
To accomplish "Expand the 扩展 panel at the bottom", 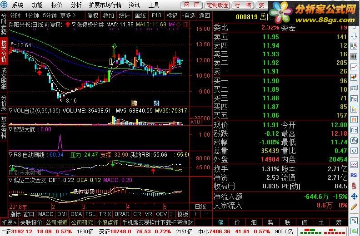I will (9, 222).
